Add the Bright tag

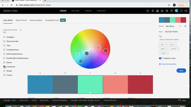point(163,48)
